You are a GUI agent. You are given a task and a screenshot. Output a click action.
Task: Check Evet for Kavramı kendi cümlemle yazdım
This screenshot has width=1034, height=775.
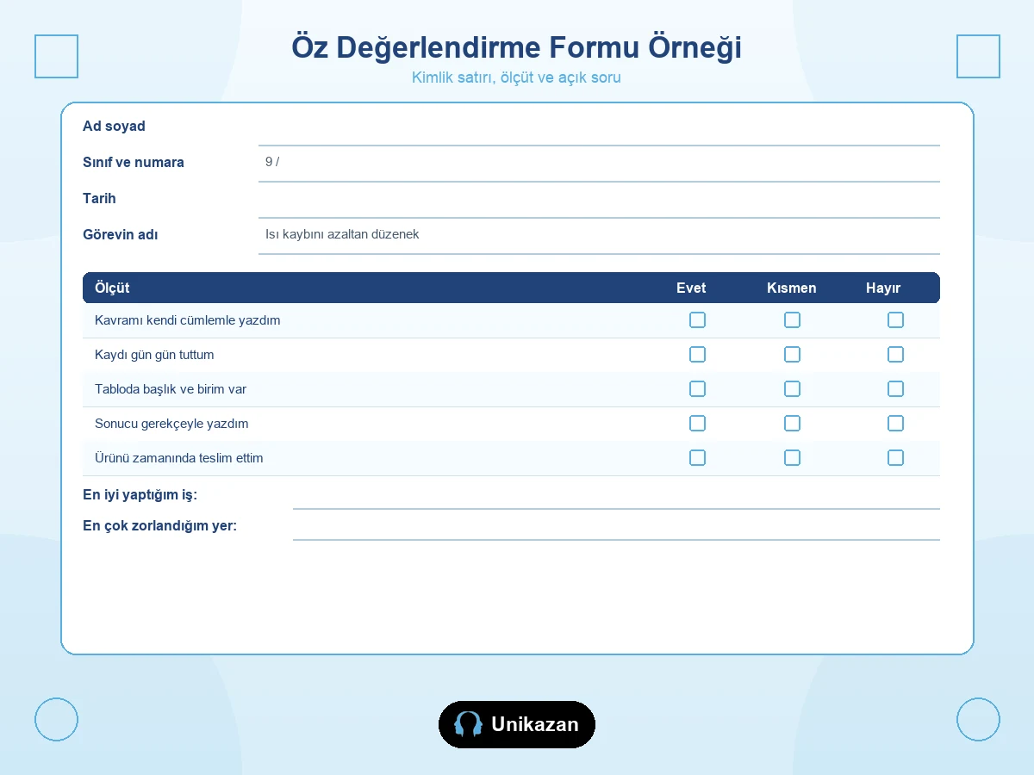[697, 320]
